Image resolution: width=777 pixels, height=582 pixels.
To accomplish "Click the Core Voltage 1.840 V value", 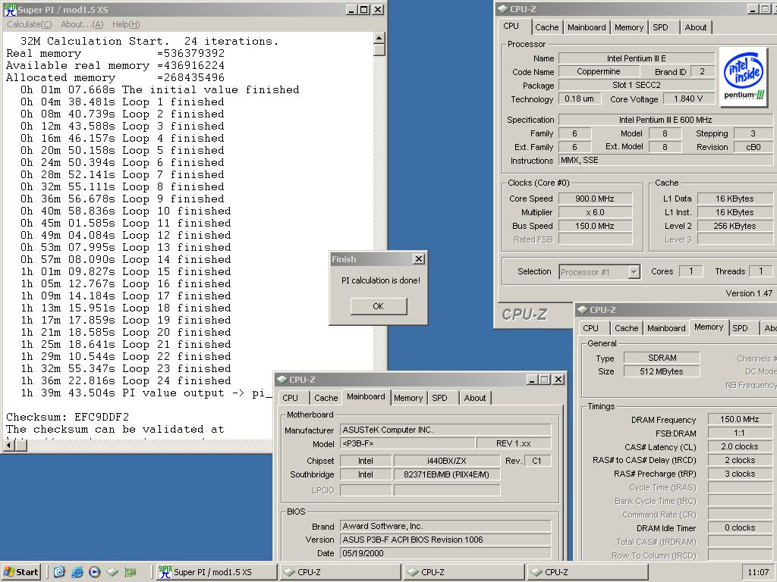I will tap(688, 99).
